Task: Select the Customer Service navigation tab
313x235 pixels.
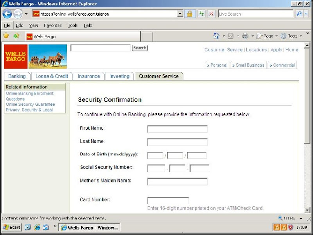Action: [x=159, y=76]
